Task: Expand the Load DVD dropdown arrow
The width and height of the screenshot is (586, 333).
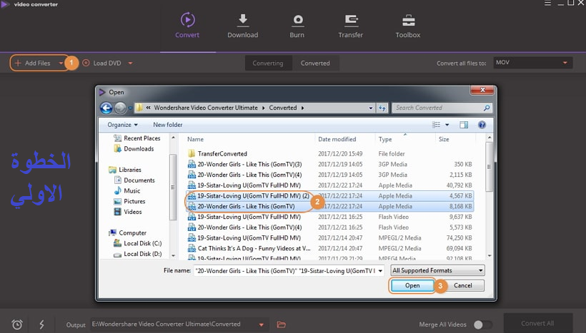Action: [x=131, y=63]
